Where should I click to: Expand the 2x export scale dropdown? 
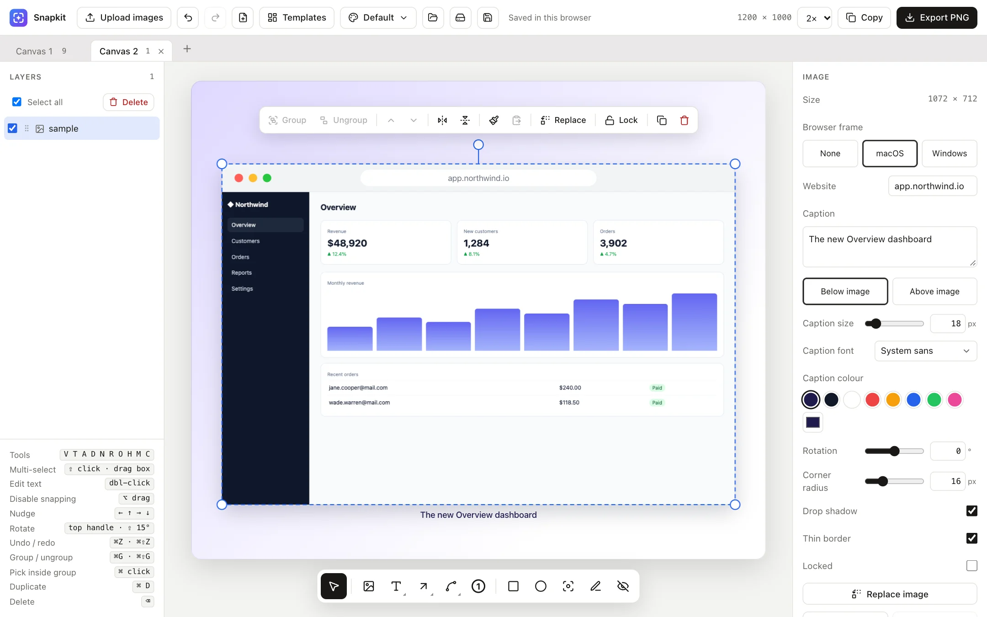[815, 18]
